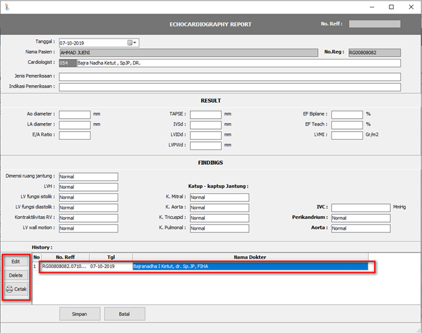Viewport: 422px width, 333px height.
Task: Click the Cardiologist code field 054
Action: [67, 63]
